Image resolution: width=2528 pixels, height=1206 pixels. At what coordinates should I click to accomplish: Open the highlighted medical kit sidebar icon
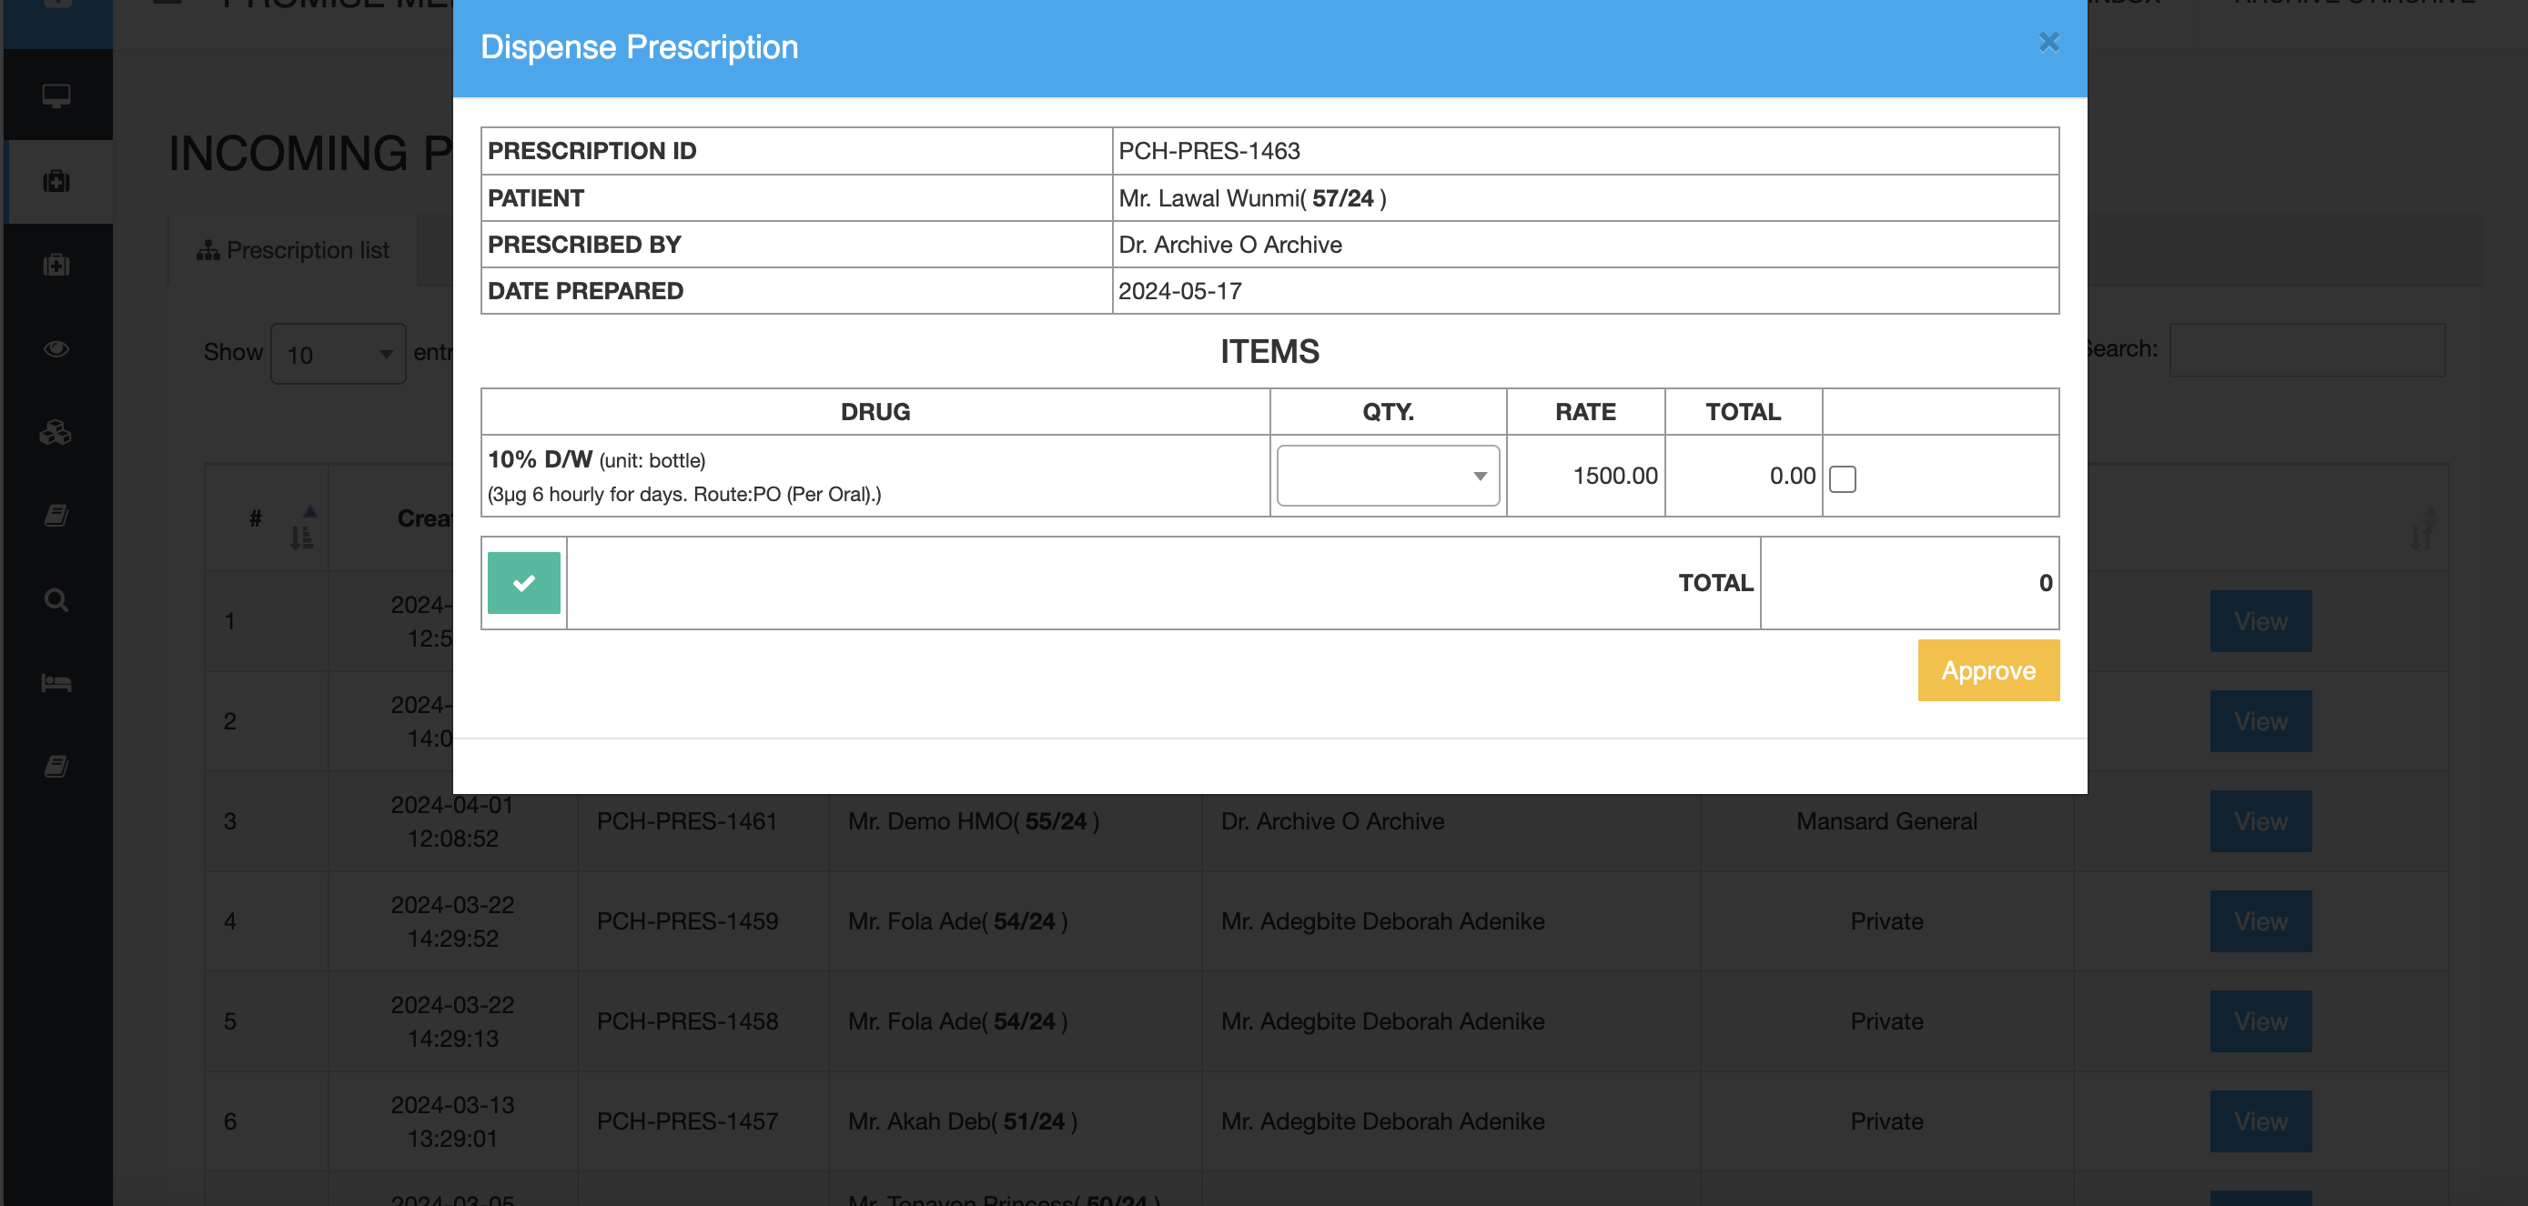click(56, 181)
